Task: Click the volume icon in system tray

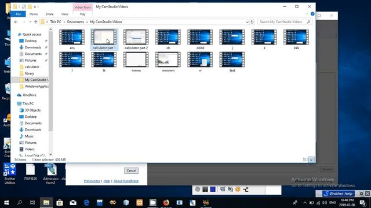Action: 325,203
